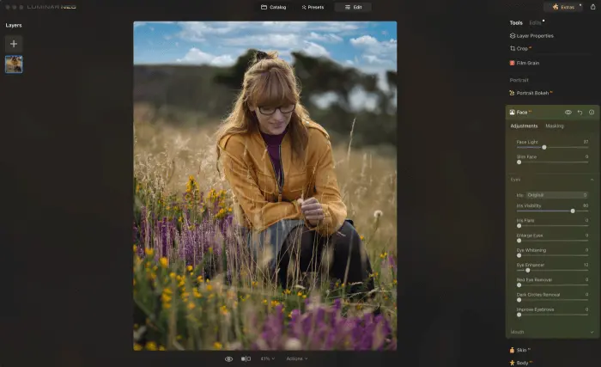The image size is (601, 367).
Task: Click the Eye Enhancer value 12
Action: [x=586, y=265]
